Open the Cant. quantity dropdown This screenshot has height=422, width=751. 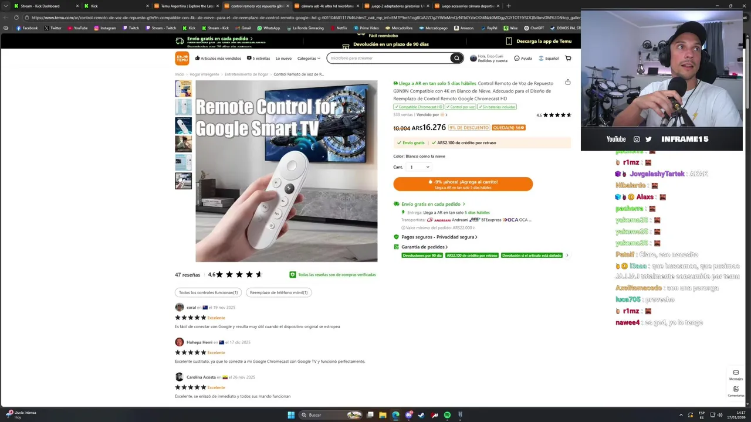[419, 167]
